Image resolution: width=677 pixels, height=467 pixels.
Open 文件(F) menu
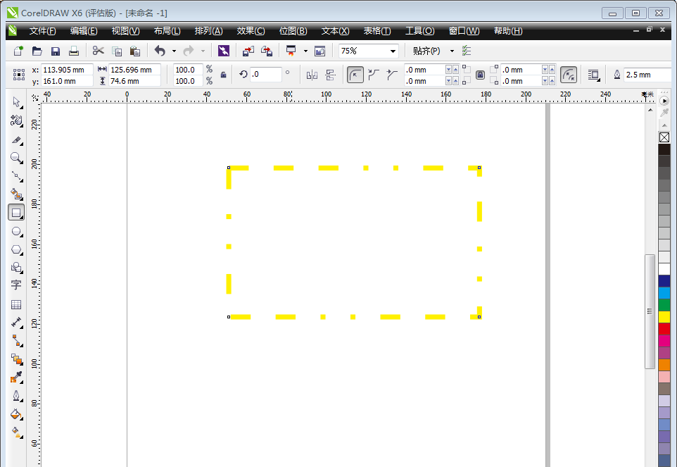42,31
